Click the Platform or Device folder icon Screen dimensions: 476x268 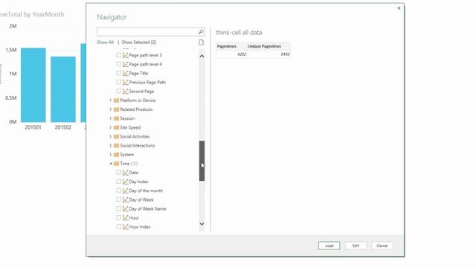coord(116,100)
